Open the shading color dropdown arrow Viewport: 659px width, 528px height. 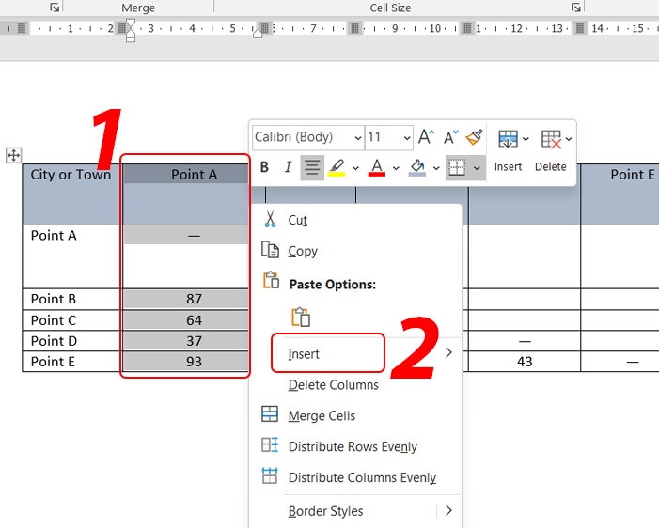tap(436, 168)
